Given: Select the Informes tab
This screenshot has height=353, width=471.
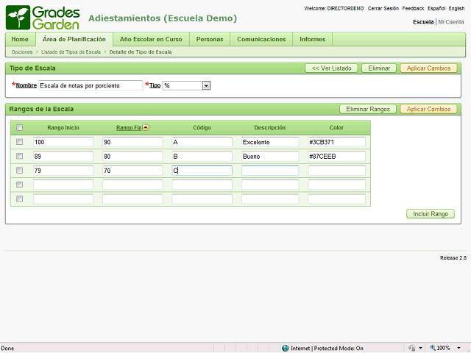Looking at the screenshot, I should pyautogui.click(x=312, y=39).
